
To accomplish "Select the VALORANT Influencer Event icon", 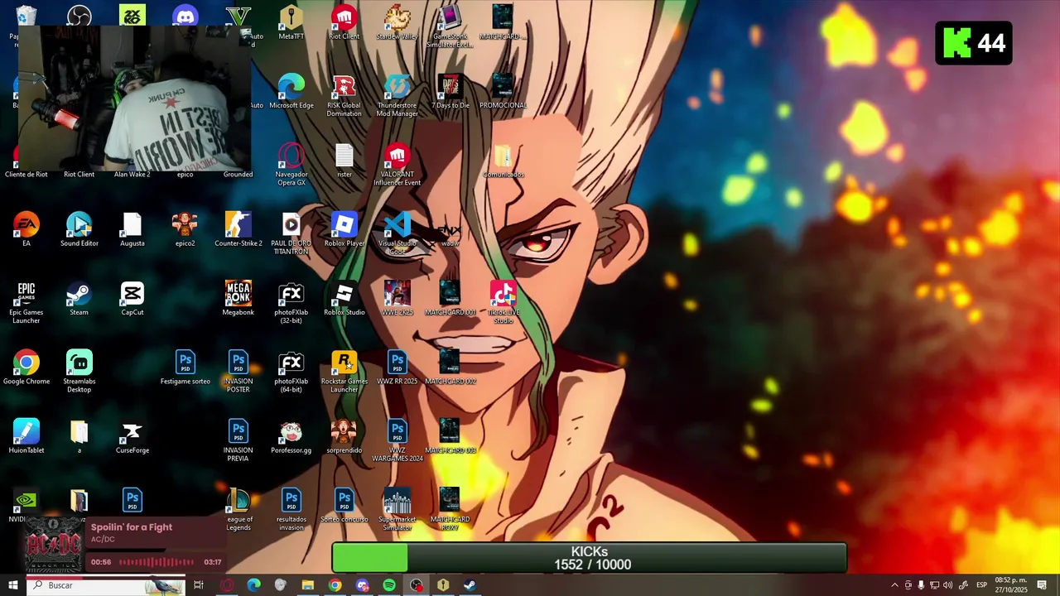I will (x=397, y=164).
